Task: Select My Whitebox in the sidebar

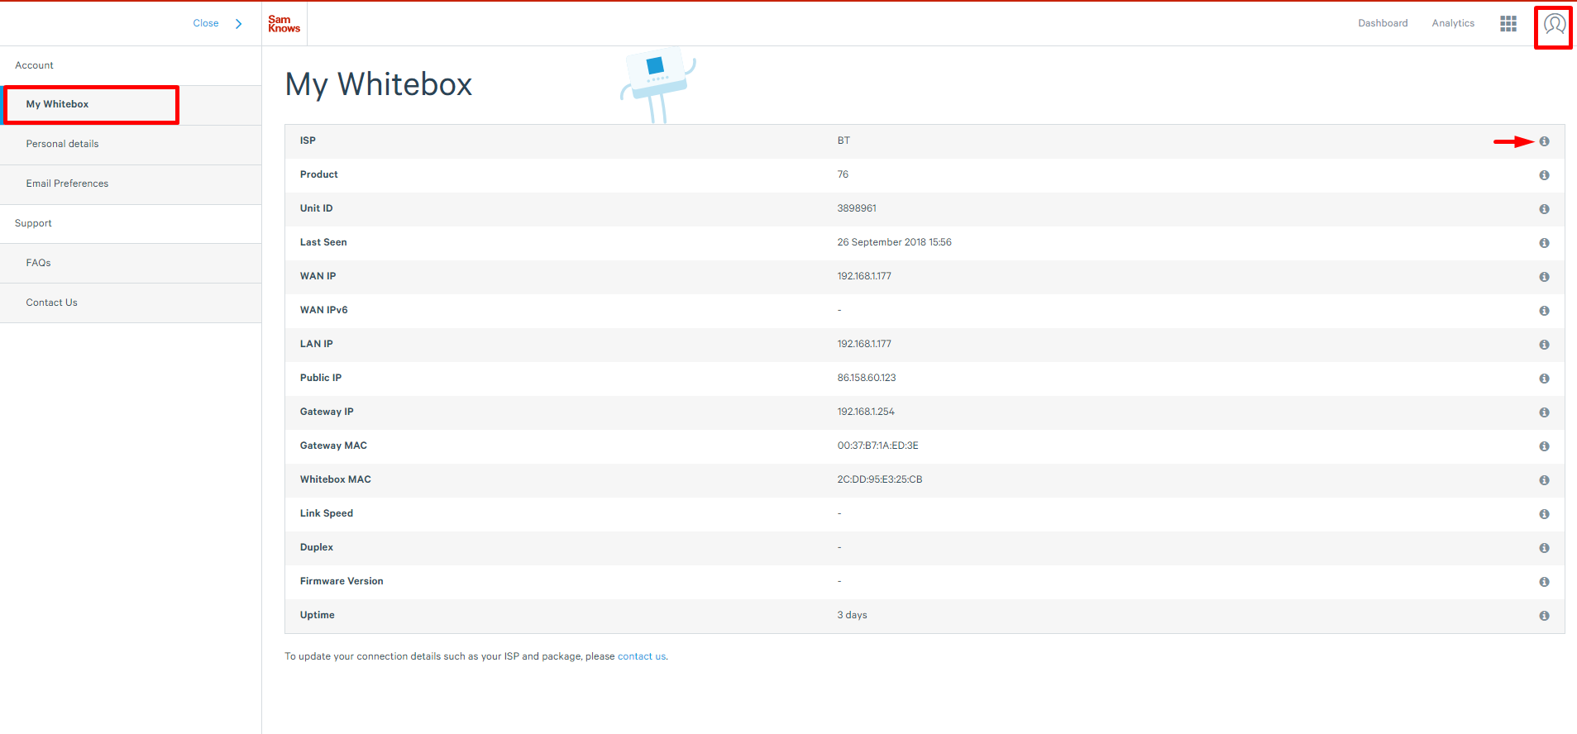Action: [x=58, y=104]
